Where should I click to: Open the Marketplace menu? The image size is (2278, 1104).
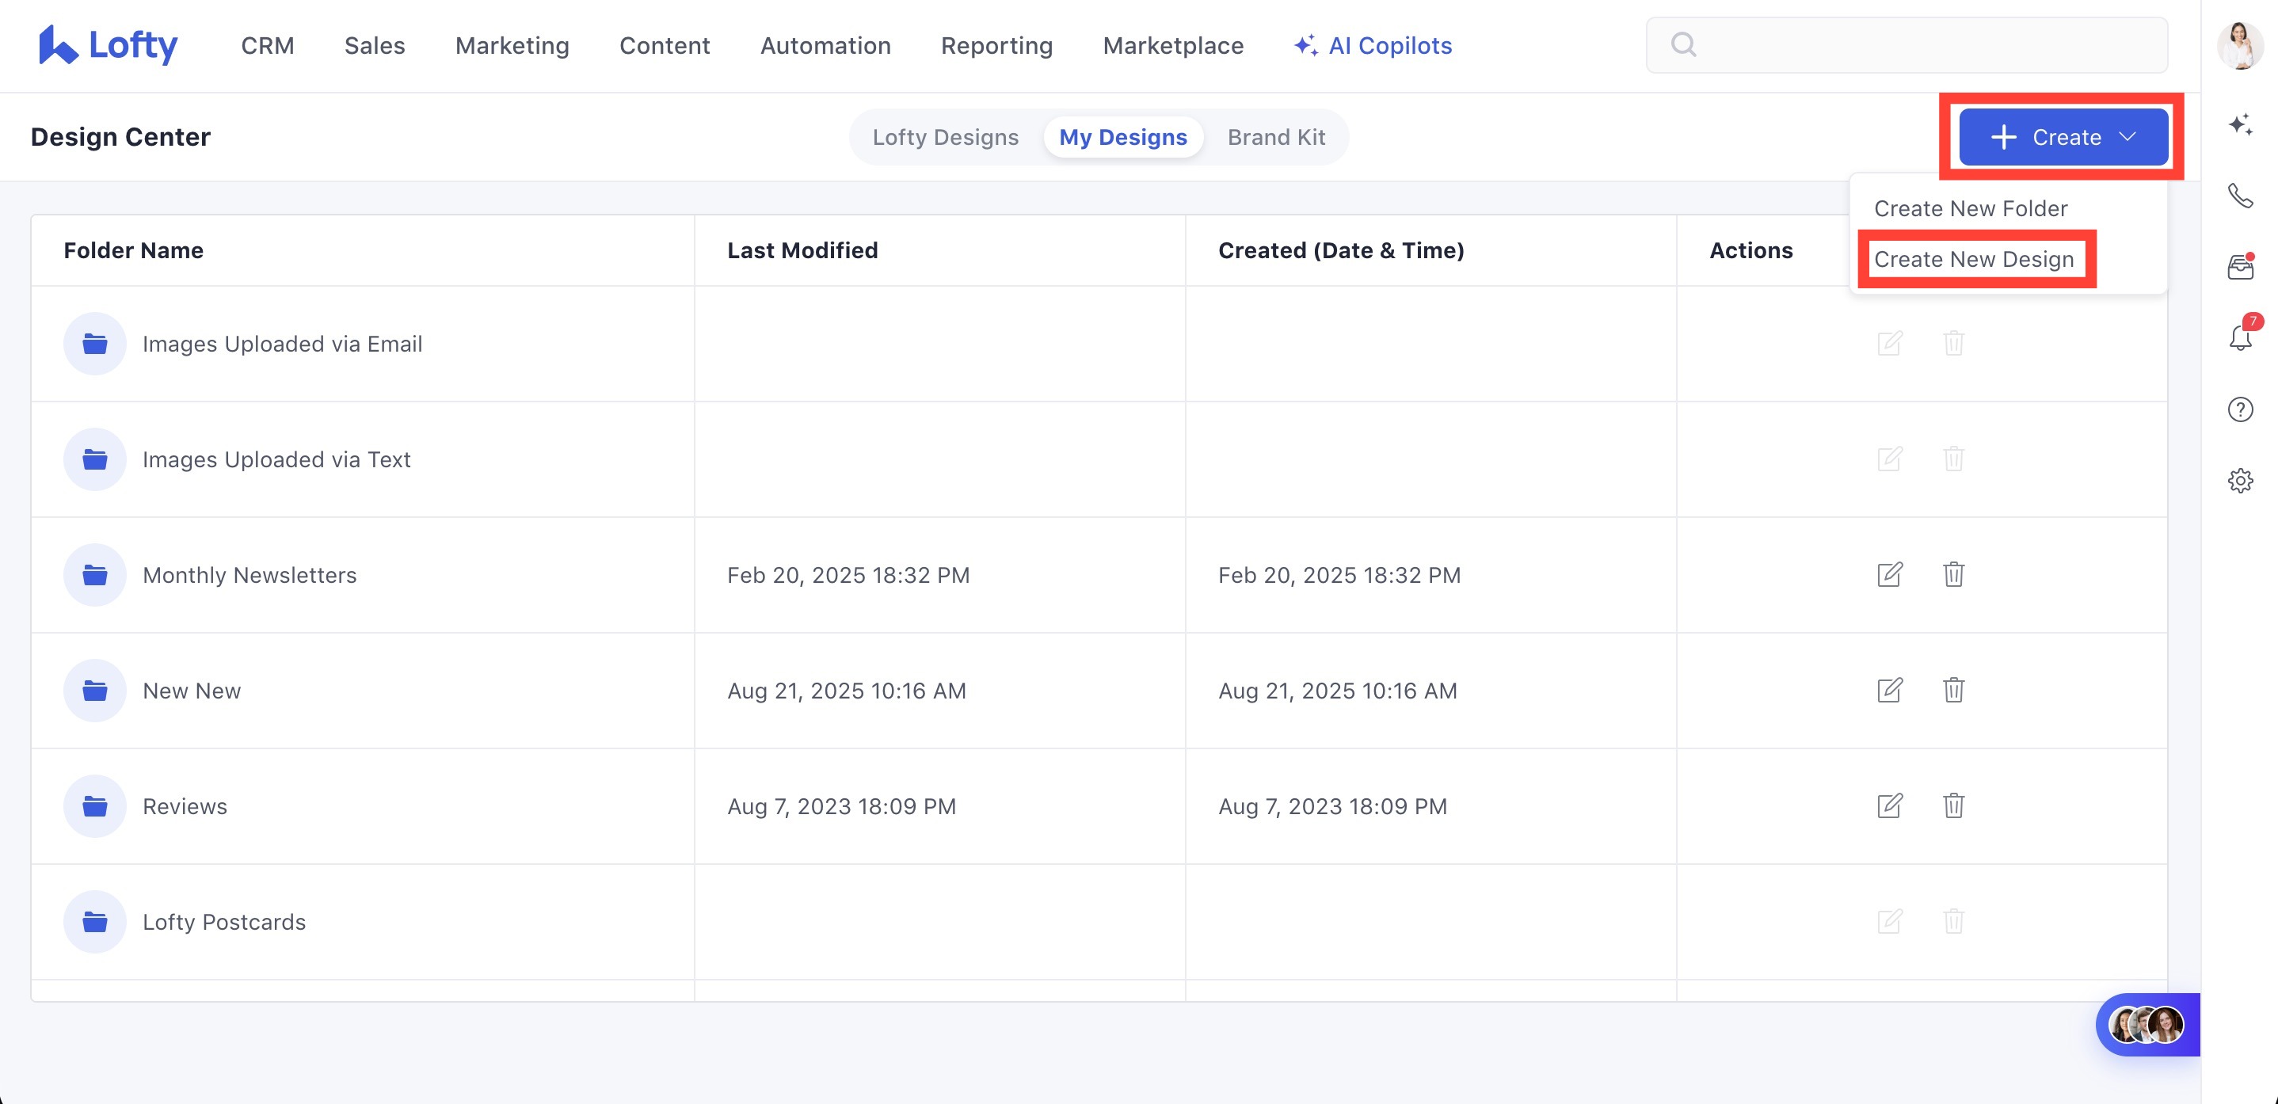[x=1174, y=45]
